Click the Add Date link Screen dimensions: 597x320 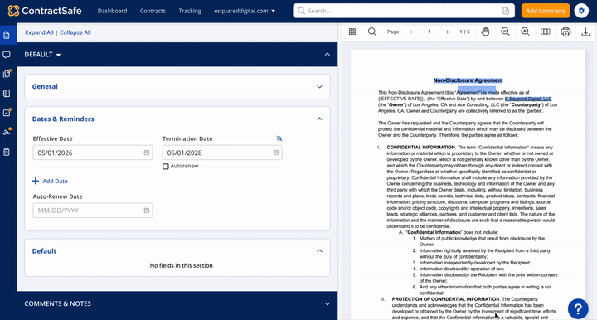tap(50, 181)
